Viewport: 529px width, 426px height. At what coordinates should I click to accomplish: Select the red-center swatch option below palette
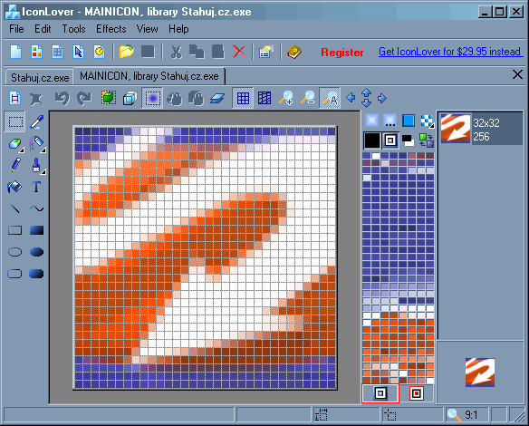pyautogui.click(x=417, y=393)
